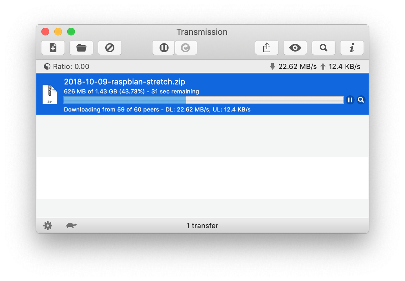
Task: Click the raspbian-stretch.zip progress bar
Action: (x=204, y=100)
